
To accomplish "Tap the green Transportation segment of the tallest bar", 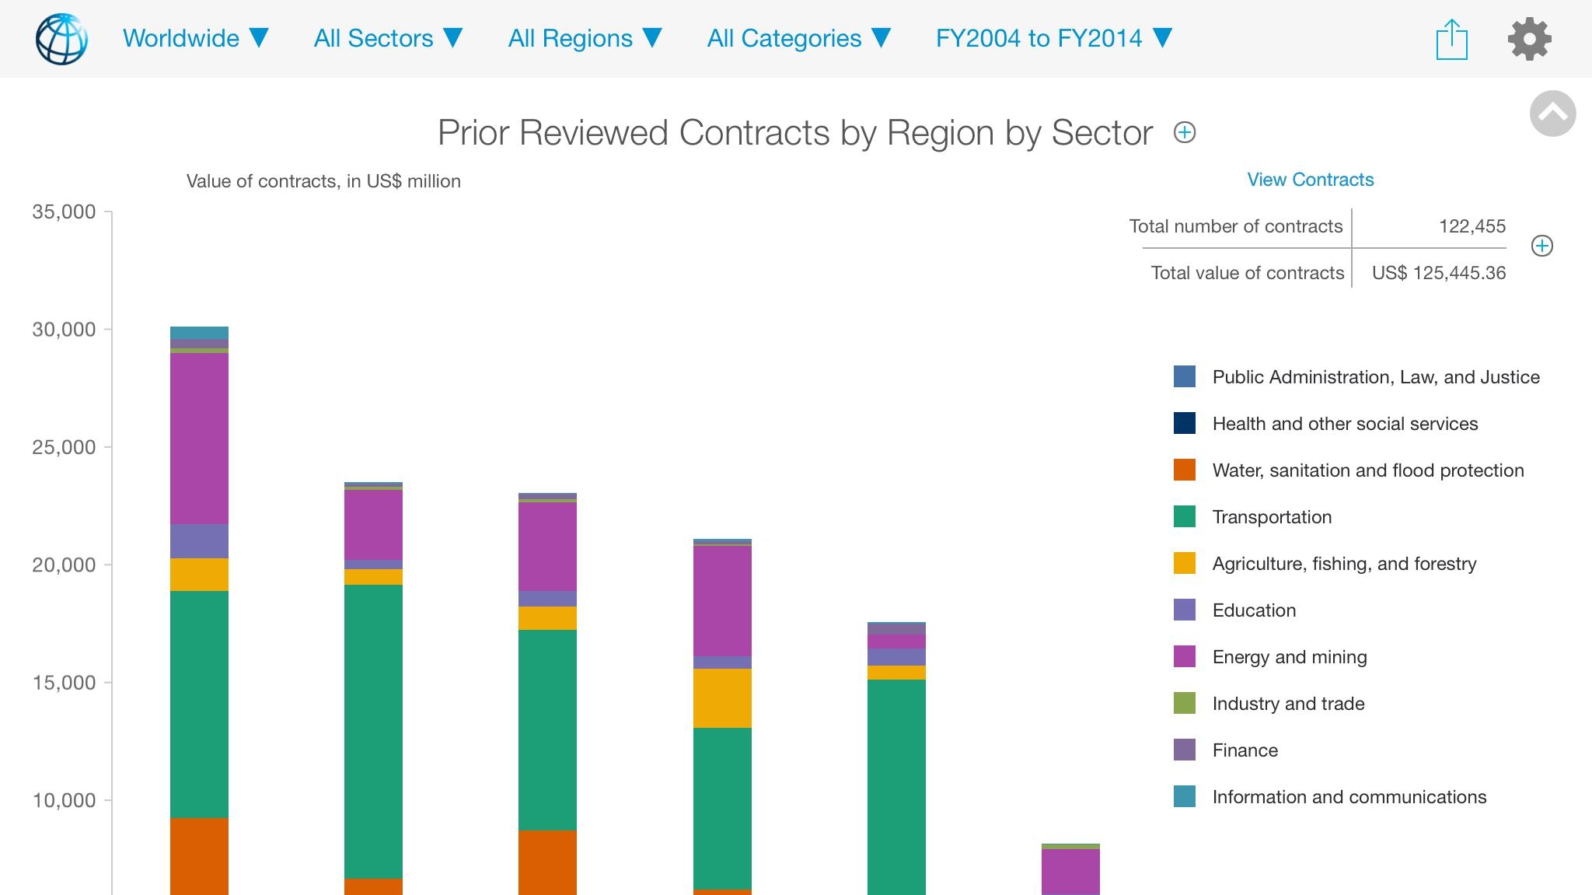I will tap(199, 704).
